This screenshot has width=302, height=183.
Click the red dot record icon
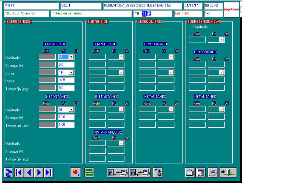76,172
